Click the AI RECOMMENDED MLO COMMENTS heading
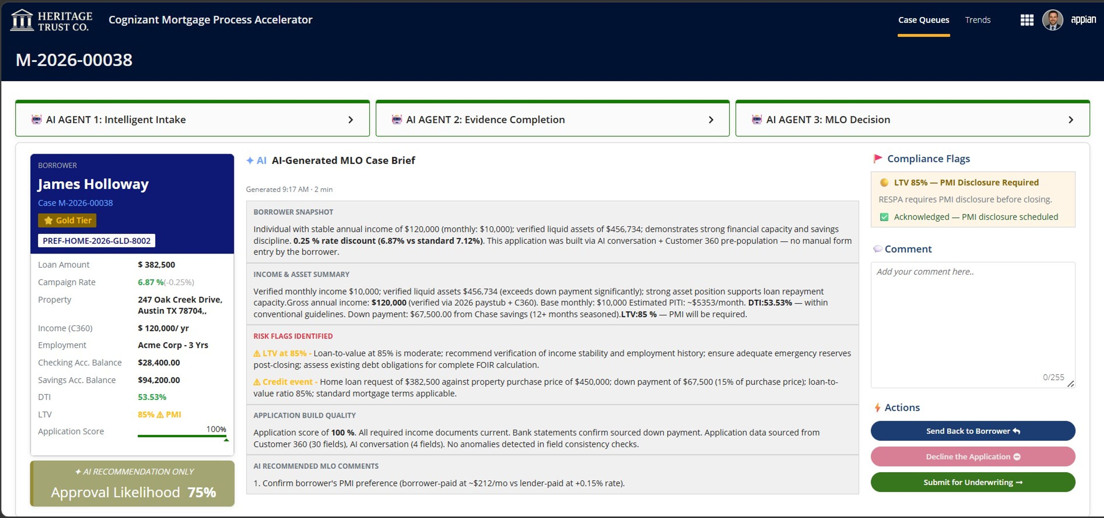Screen dimensions: 1104x518 316,466
